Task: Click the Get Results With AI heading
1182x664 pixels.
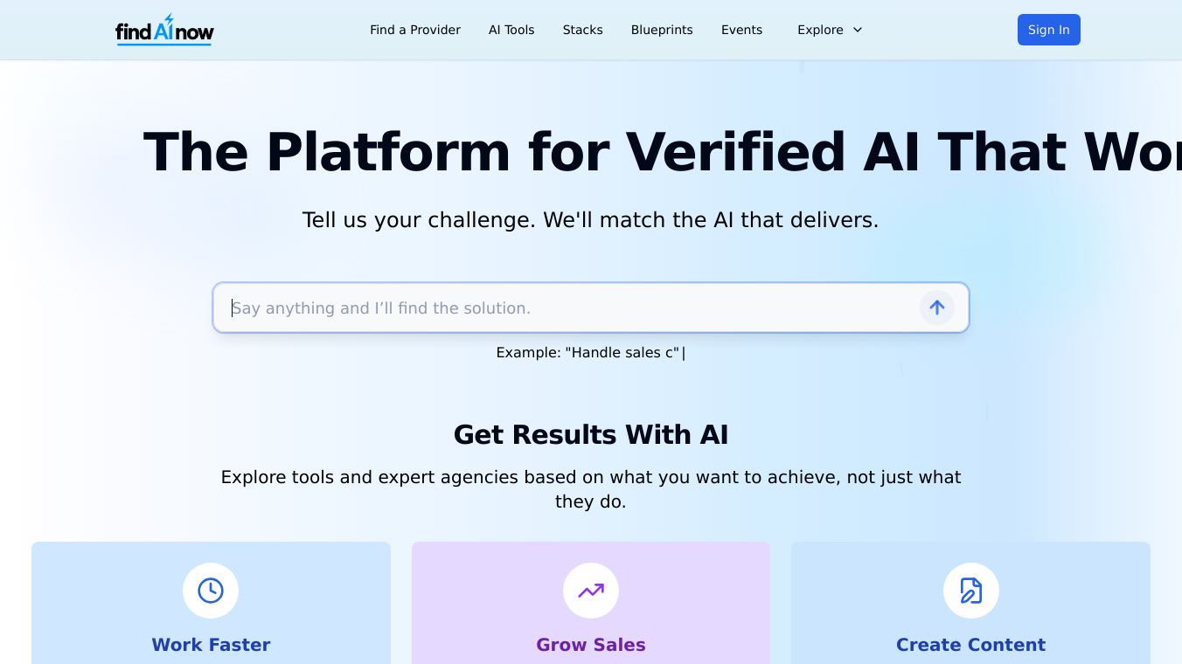Action: tap(591, 434)
